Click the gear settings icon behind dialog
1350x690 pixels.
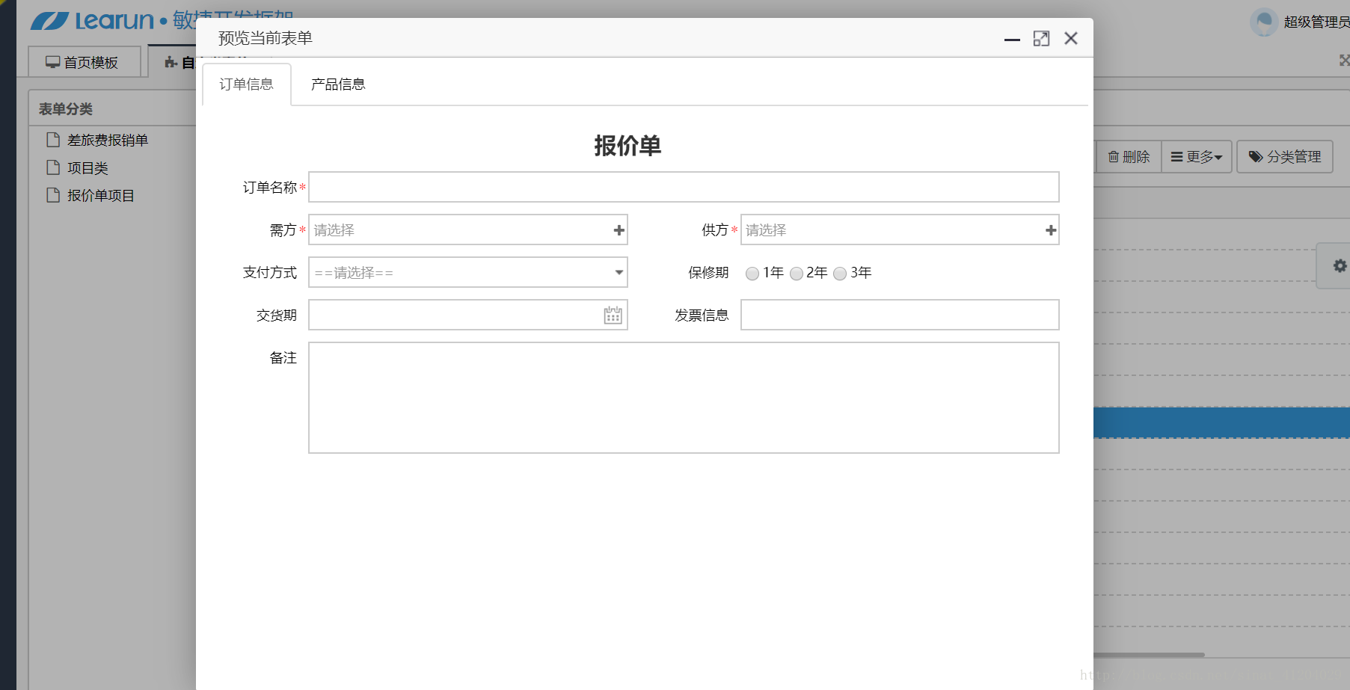click(x=1340, y=265)
